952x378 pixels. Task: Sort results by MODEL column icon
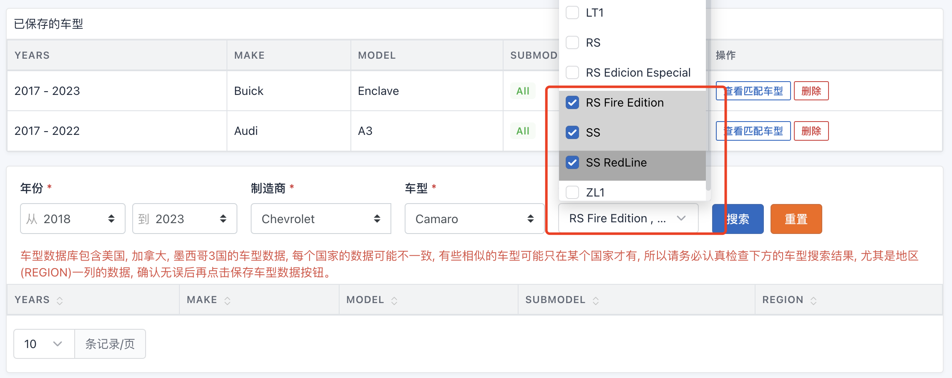pos(394,301)
